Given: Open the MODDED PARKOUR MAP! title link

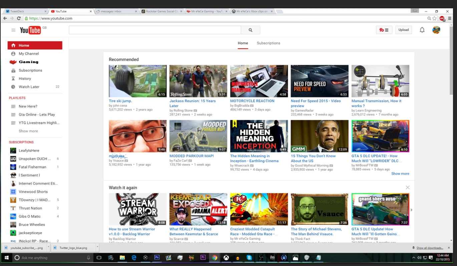Looking at the screenshot, I should (191, 156).
